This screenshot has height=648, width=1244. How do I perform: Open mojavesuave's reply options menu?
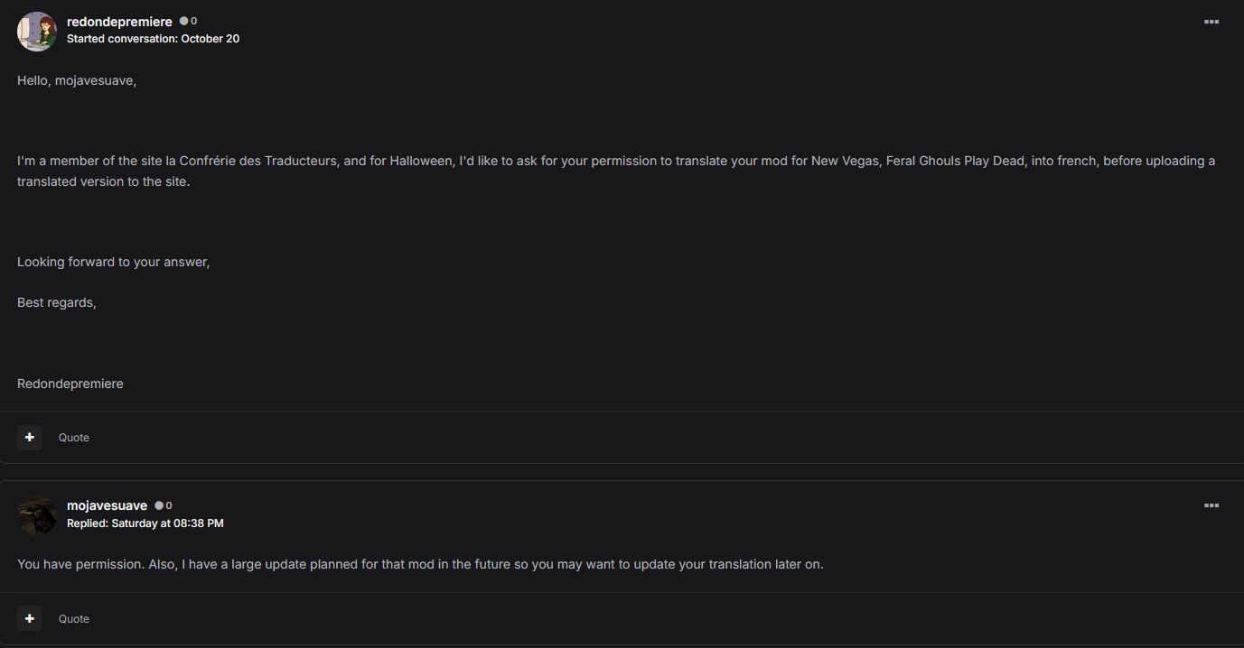point(1211,505)
